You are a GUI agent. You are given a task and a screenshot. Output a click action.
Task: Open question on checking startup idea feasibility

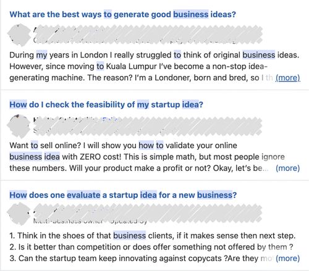tap(106, 104)
